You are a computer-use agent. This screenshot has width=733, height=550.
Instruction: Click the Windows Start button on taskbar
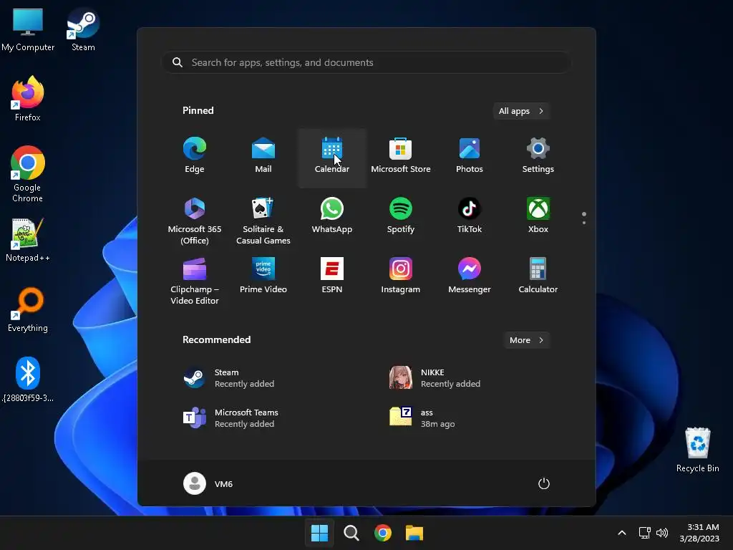320,533
